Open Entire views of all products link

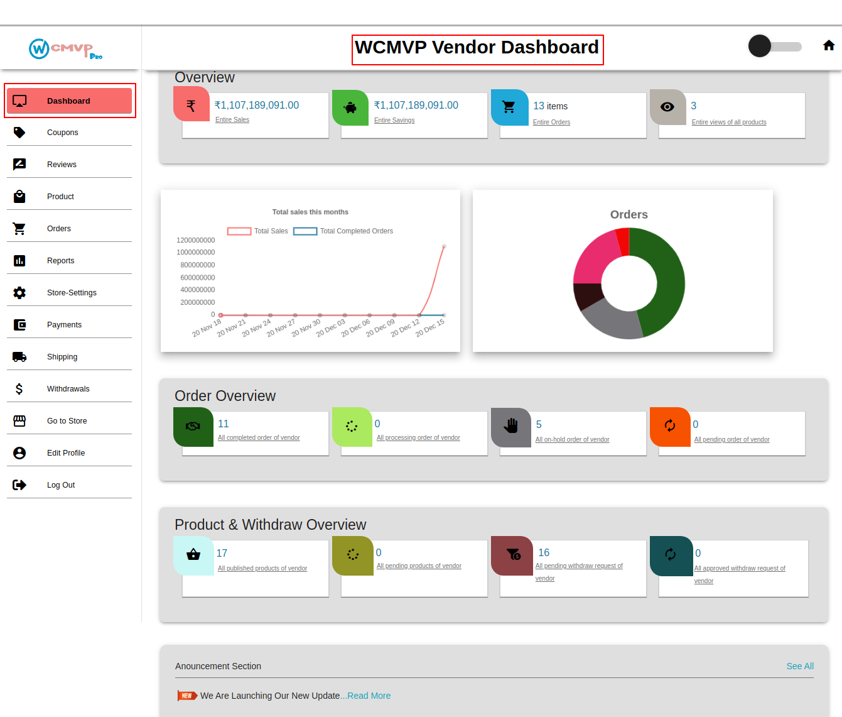(729, 123)
